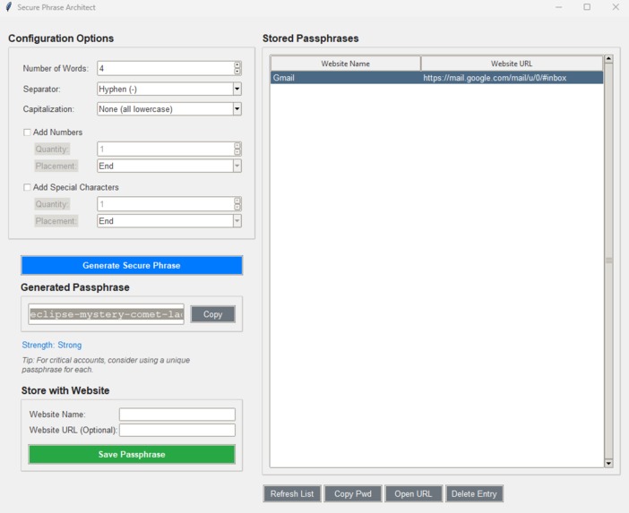Minimize the Secure Phrase Architect window
629x513 pixels.
[559, 7]
